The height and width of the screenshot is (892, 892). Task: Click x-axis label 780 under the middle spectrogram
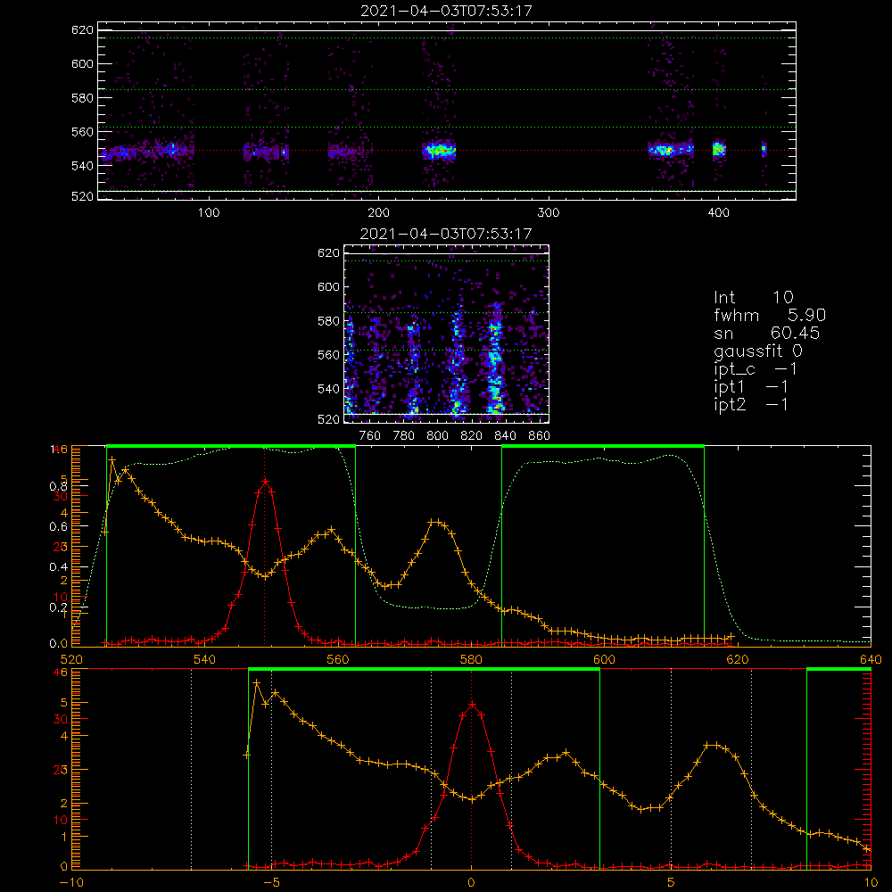pos(404,436)
